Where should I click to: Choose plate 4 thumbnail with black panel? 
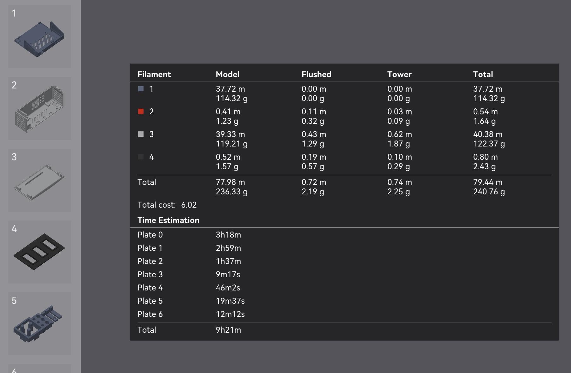pyautogui.click(x=40, y=252)
